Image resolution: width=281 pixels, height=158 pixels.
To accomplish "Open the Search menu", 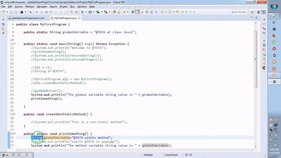I will point(53,7).
